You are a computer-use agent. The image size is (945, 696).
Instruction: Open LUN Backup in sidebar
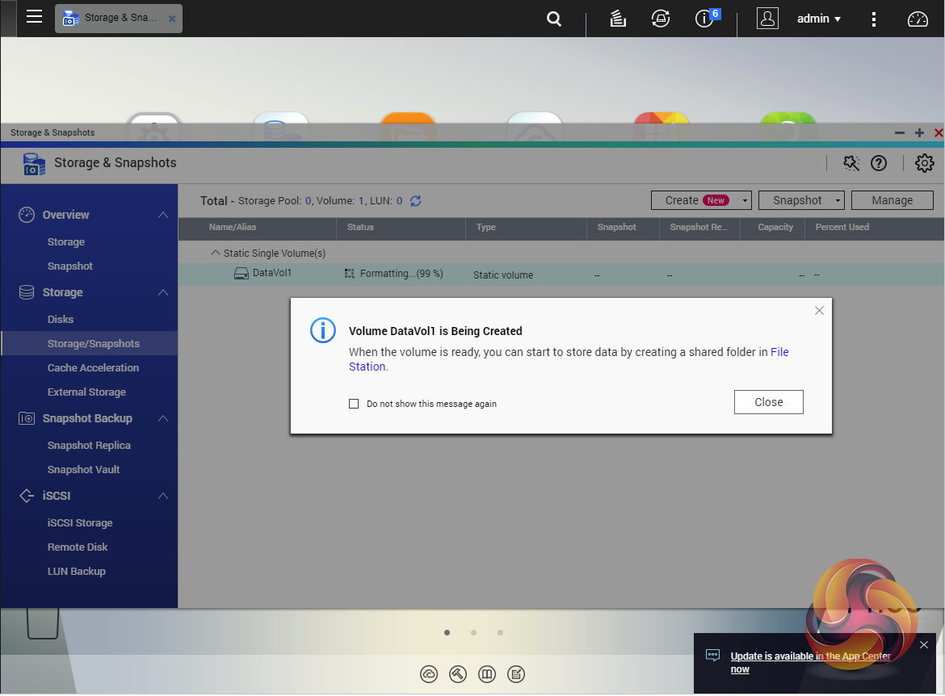tap(76, 572)
